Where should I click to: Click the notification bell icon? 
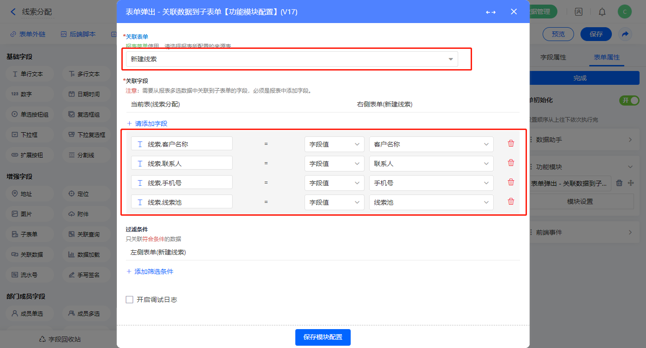pos(602,12)
